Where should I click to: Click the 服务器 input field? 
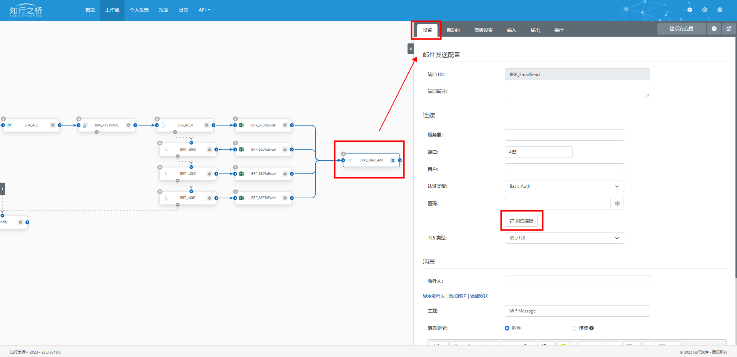564,135
